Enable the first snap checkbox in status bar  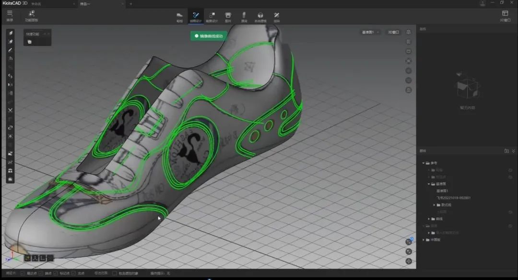click(x=23, y=273)
